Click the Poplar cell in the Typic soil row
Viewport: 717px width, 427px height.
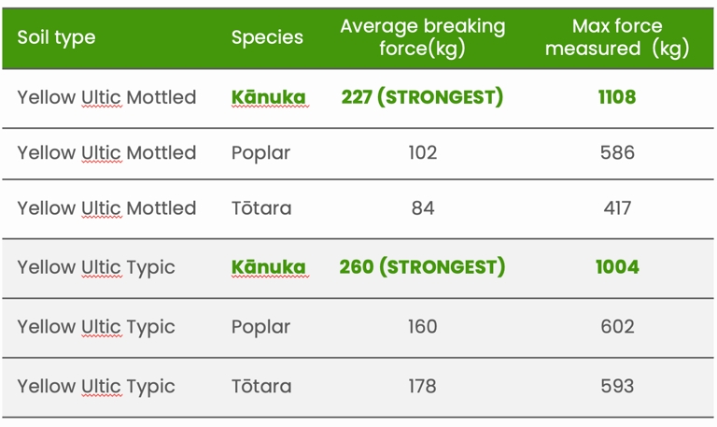pyautogui.click(x=260, y=327)
